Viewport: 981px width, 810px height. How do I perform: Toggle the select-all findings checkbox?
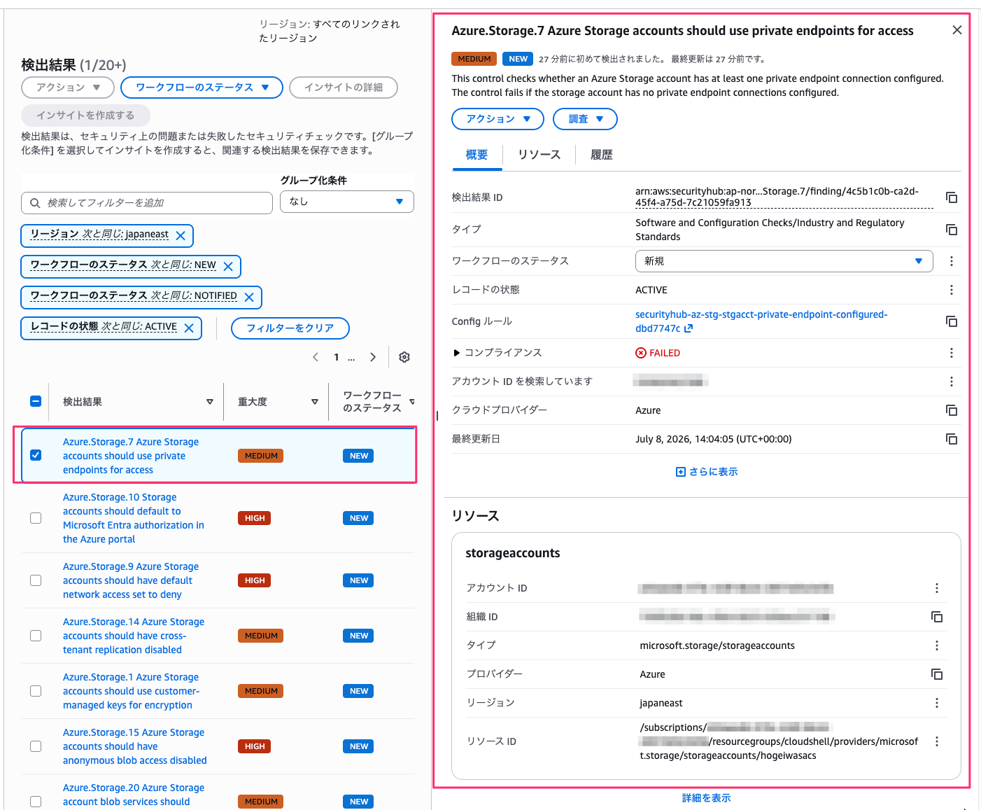[36, 401]
